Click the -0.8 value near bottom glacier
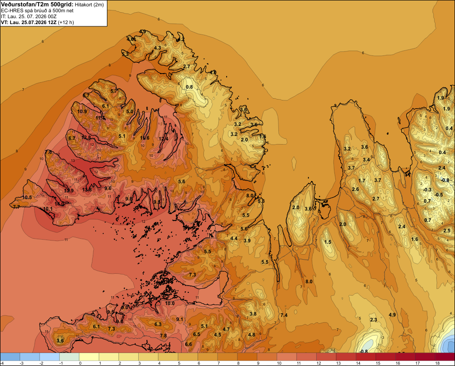Screen dimensions: 455x366 pyautogui.click(x=363, y=351)
